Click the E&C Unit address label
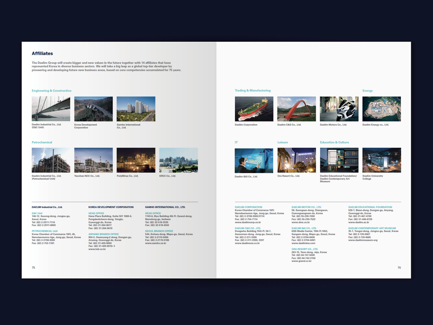Image resolution: width=433 pixels, height=325 pixels. [37, 213]
